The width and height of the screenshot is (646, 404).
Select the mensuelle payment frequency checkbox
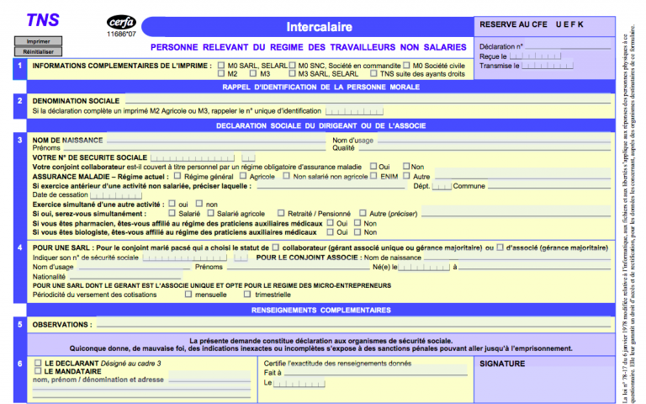tap(187, 295)
